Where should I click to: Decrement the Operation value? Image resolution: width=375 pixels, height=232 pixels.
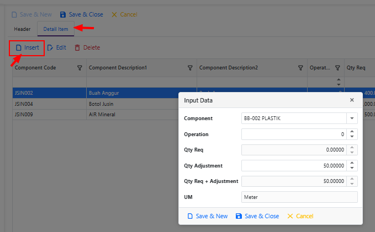tap(352, 137)
